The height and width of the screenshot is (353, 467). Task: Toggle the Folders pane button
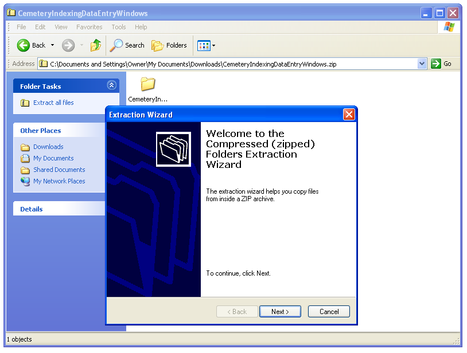[x=169, y=45]
